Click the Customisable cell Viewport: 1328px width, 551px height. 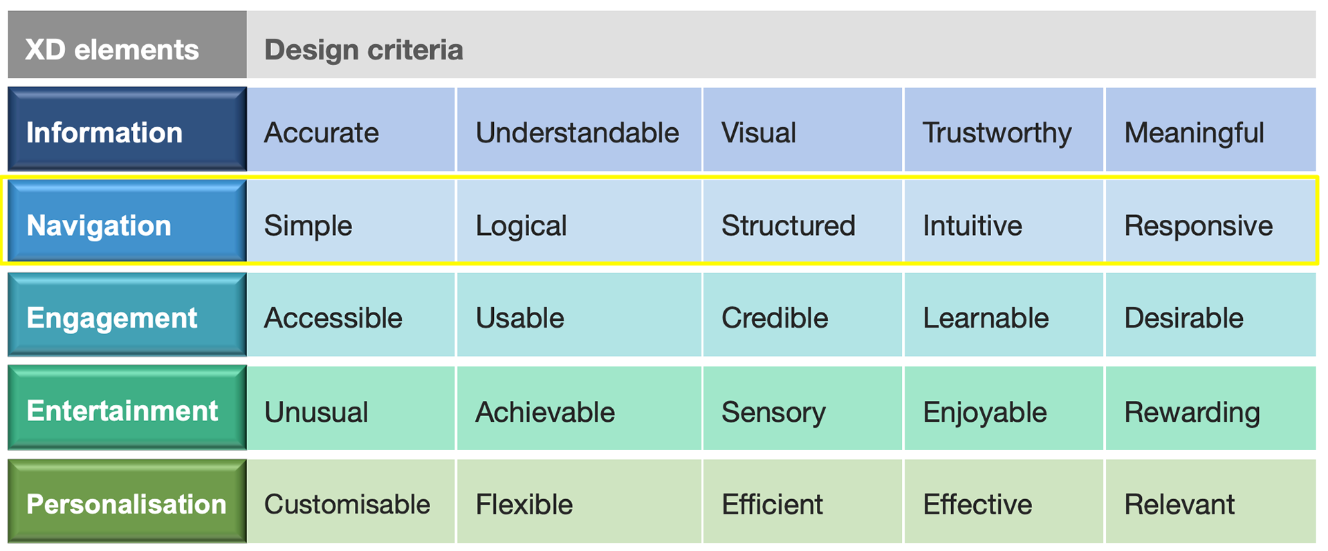pos(351,501)
